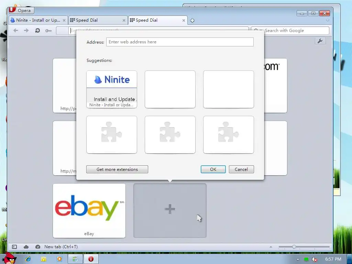Click the add speed dial plus tile
The height and width of the screenshot is (264, 352).
pyautogui.click(x=170, y=211)
